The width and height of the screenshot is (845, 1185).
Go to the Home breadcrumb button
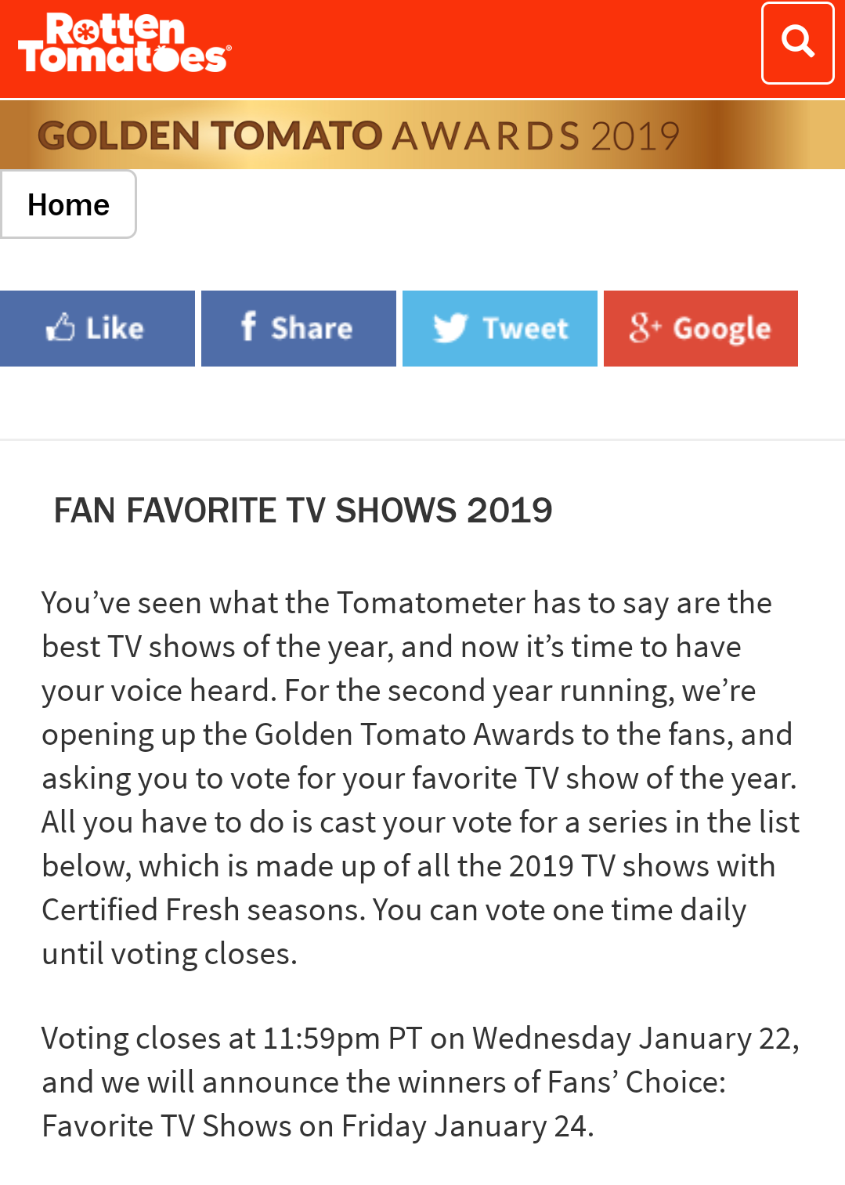coord(68,204)
